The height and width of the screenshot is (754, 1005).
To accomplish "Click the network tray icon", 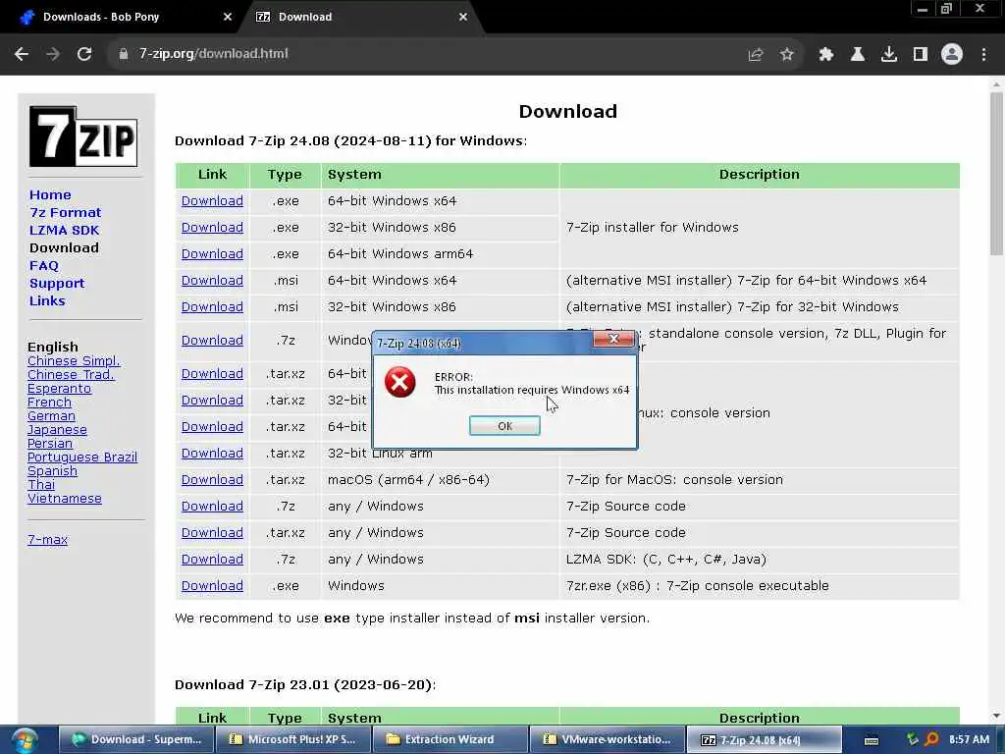I will tap(912, 739).
